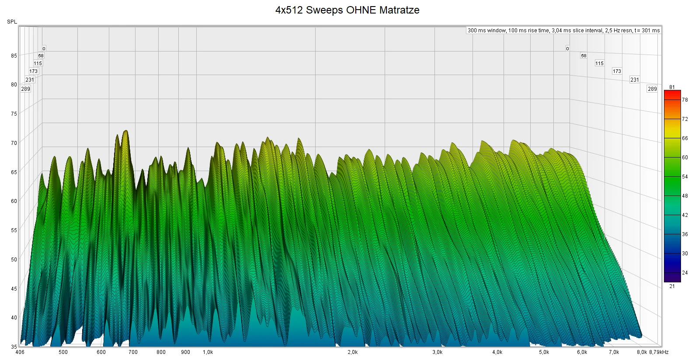The width and height of the screenshot is (695, 357).
Task: Click the title "4x512 Sweeps OHNE Matratze"
Action: 347,10
